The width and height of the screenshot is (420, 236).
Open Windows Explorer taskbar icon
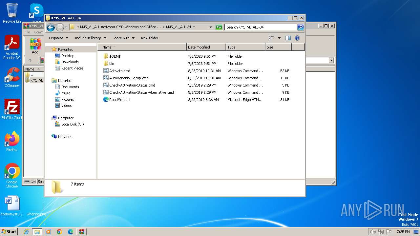(37, 232)
